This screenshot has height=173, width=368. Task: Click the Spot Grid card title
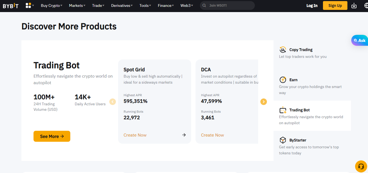(134, 70)
